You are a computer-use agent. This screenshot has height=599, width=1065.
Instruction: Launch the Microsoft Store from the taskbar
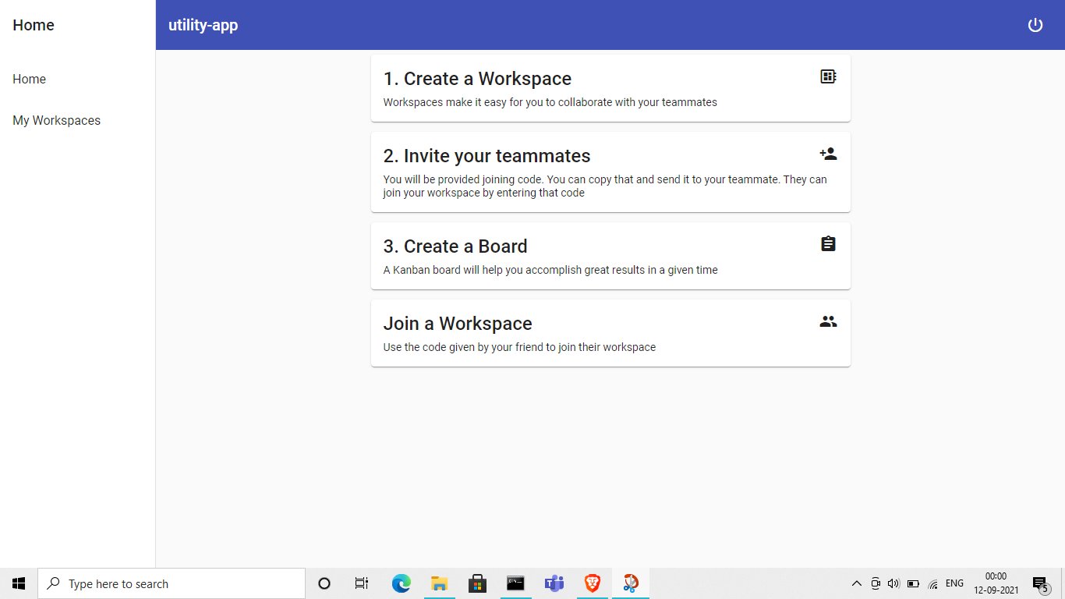(x=477, y=583)
